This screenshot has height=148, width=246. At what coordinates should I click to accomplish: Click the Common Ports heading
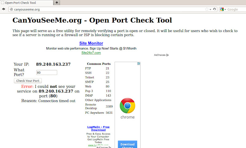(x=99, y=64)
